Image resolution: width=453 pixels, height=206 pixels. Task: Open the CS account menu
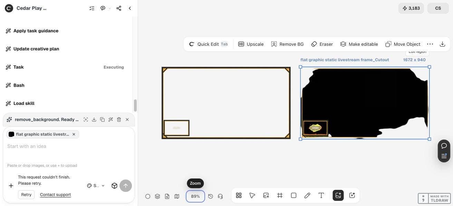(438, 8)
